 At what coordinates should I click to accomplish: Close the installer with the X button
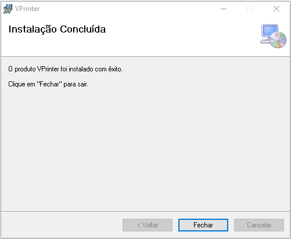tap(276, 9)
